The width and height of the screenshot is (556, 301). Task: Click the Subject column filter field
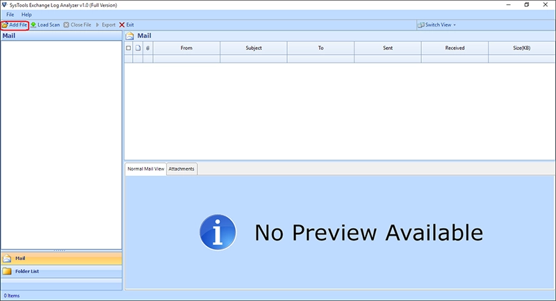point(254,59)
